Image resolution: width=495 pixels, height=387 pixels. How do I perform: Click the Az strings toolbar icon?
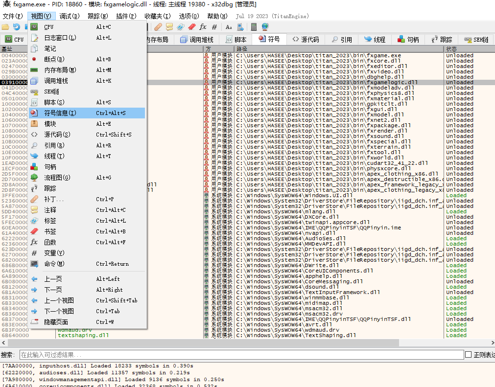click(x=229, y=27)
